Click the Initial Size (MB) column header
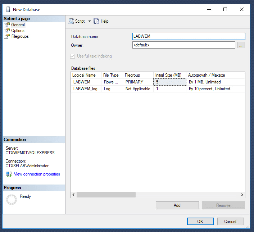254x232 pixels. 170,75
